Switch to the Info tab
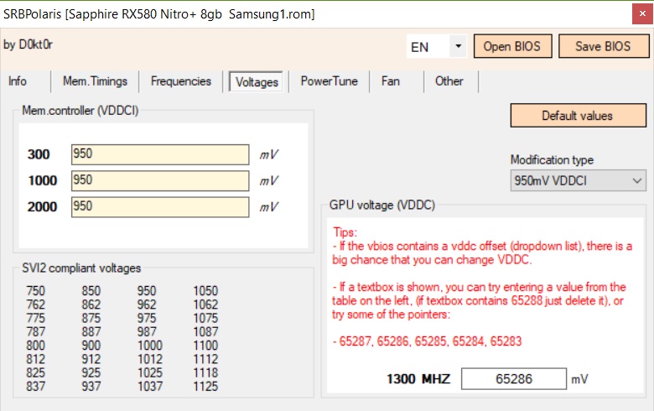654x411 pixels. [18, 81]
